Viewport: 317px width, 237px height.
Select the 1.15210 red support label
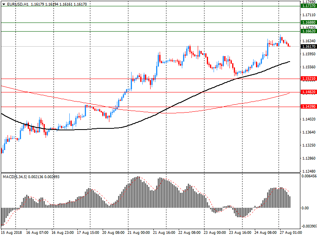click(x=309, y=78)
